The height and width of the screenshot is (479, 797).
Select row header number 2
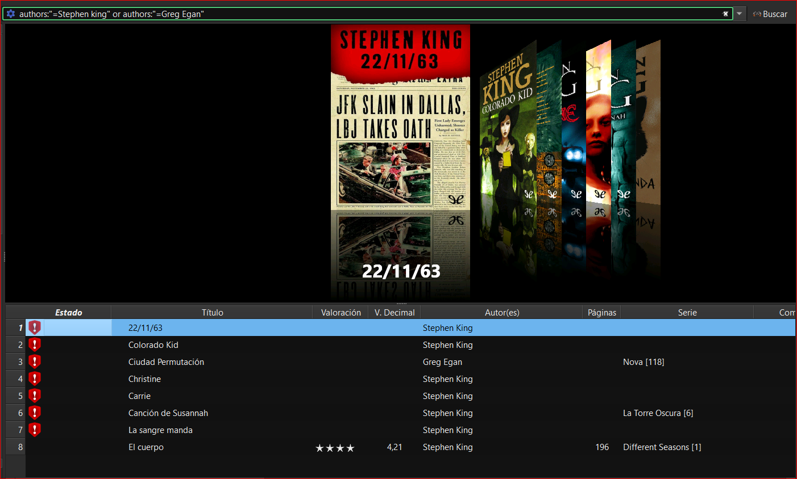tap(16, 344)
